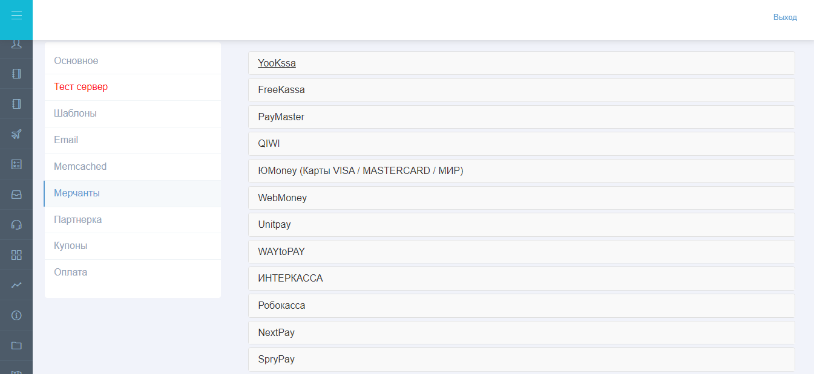Screen dimensions: 814x374
Task: Expand the Робокасса merchant section
Action: click(521, 306)
